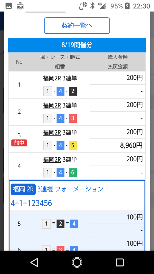Tap the cast screen icon in status bar
This screenshot has height=274, width=154.
tap(20, 6)
